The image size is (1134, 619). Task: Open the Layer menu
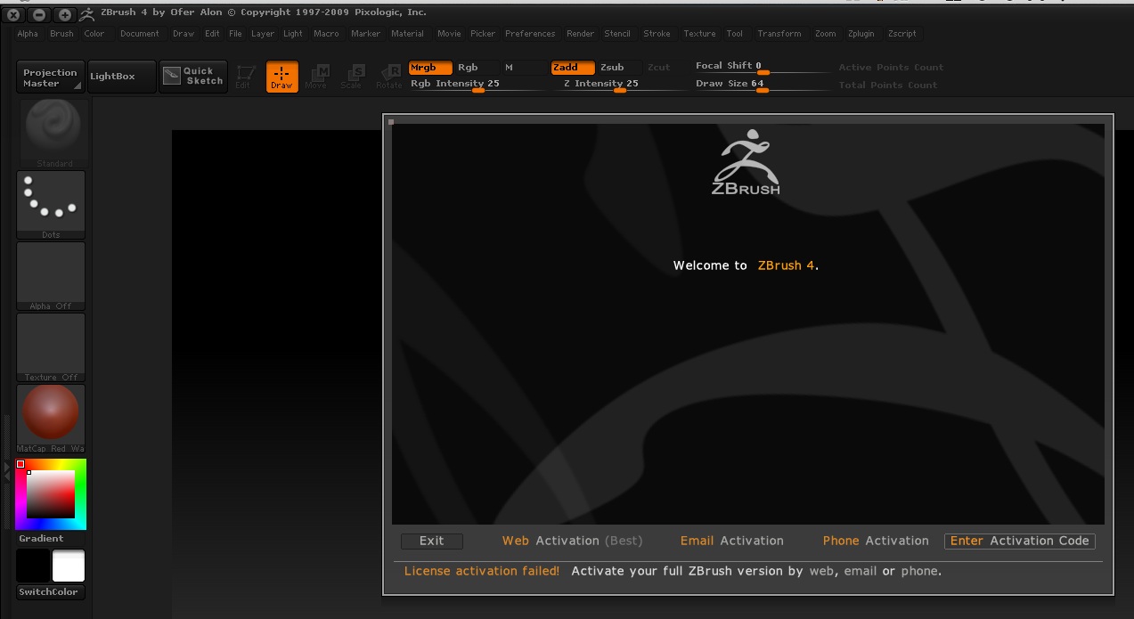[x=263, y=34]
